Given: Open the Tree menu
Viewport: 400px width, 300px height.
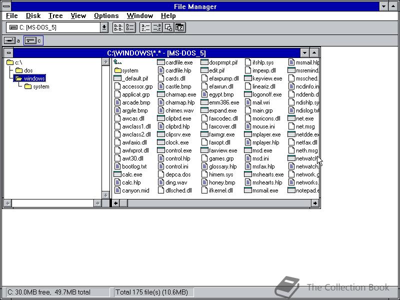Looking at the screenshot, I should pyautogui.click(x=55, y=16).
